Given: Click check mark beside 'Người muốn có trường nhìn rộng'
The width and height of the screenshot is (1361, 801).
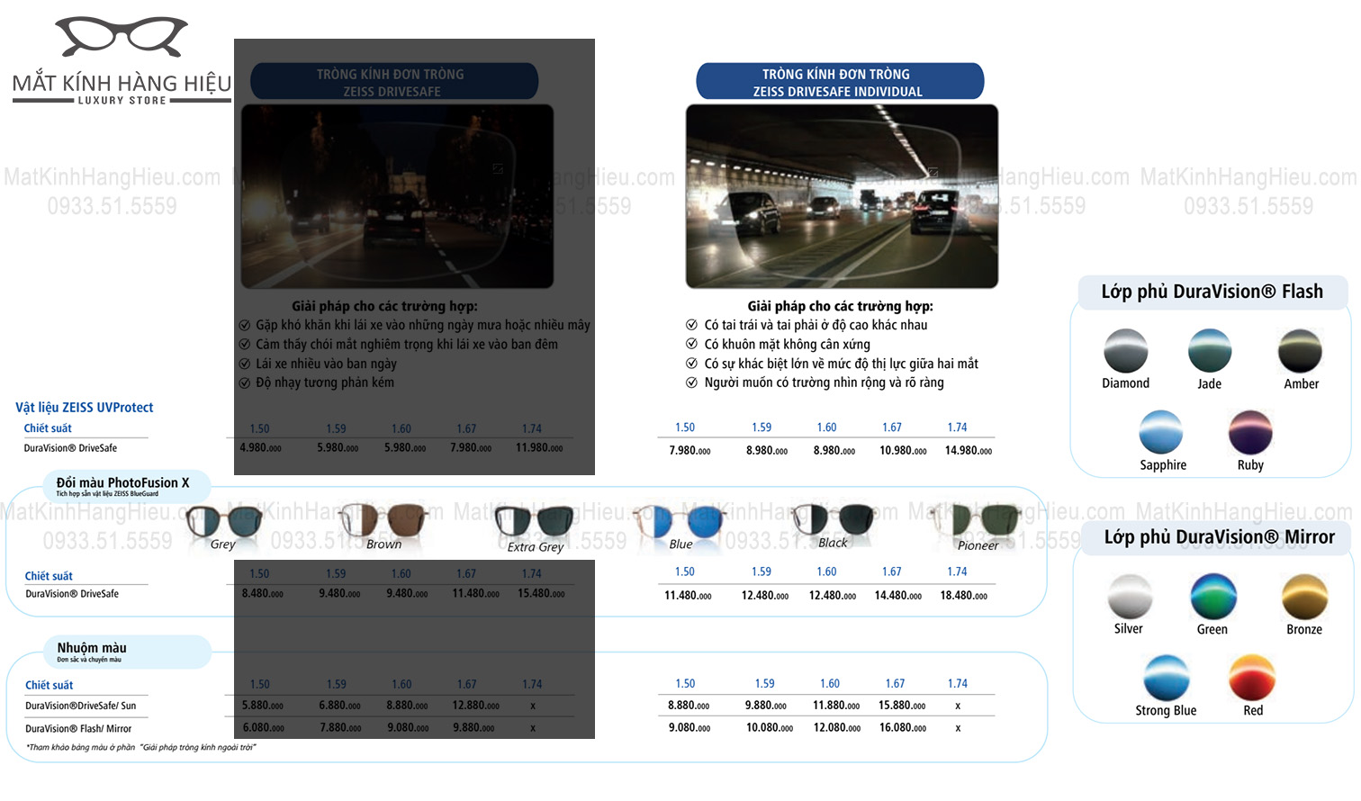Looking at the screenshot, I should pos(691,382).
